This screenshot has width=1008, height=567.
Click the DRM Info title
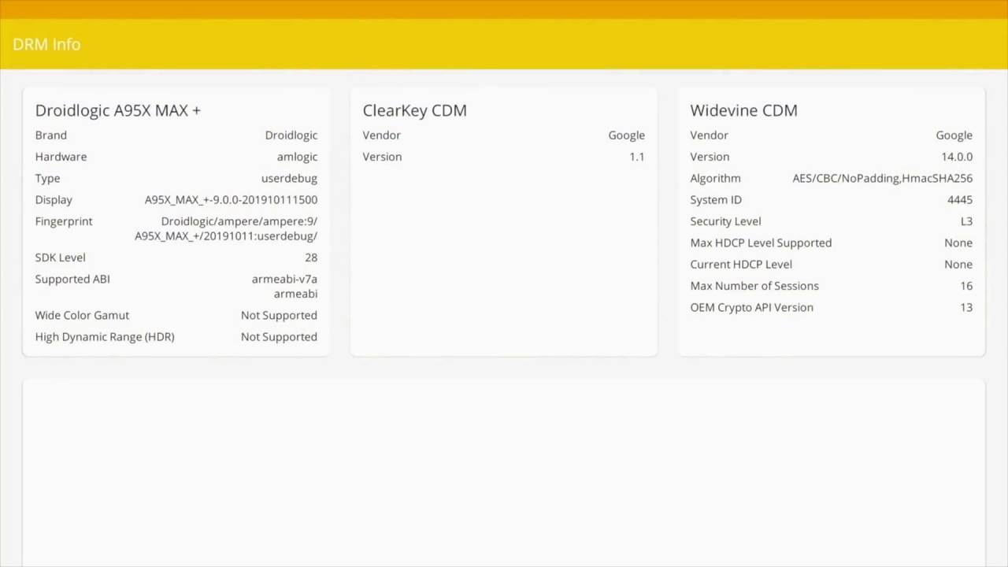46,44
